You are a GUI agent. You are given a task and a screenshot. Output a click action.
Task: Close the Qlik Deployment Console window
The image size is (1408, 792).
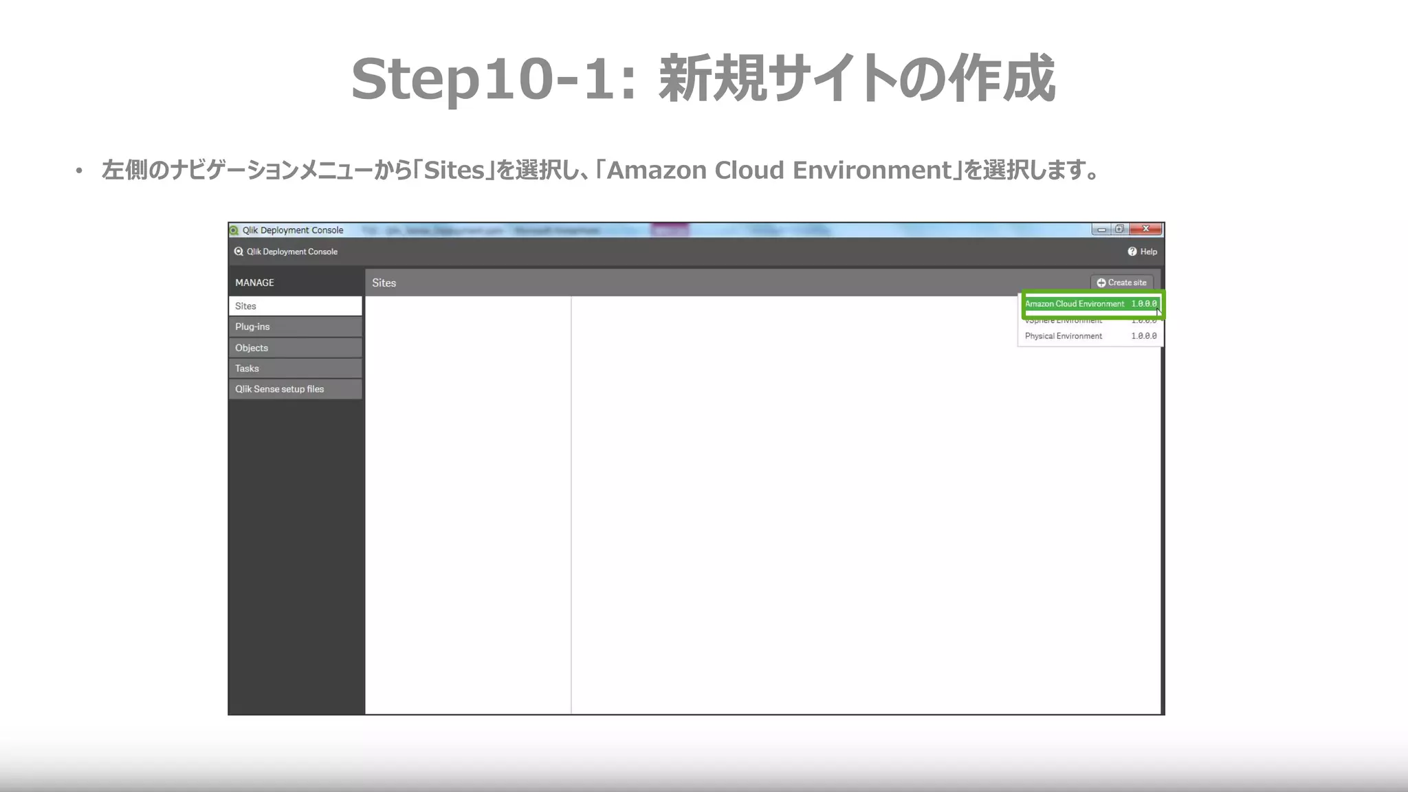point(1145,229)
